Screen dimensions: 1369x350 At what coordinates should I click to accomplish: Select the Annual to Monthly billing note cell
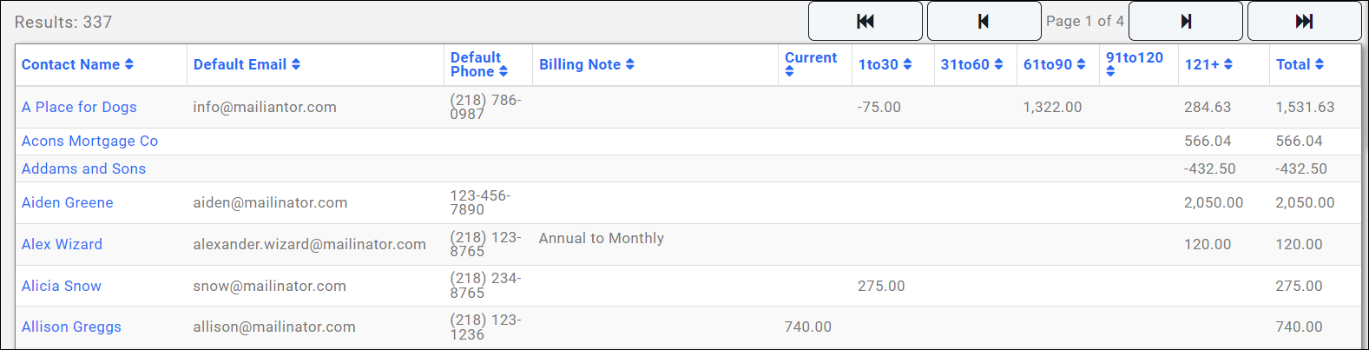tap(601, 238)
